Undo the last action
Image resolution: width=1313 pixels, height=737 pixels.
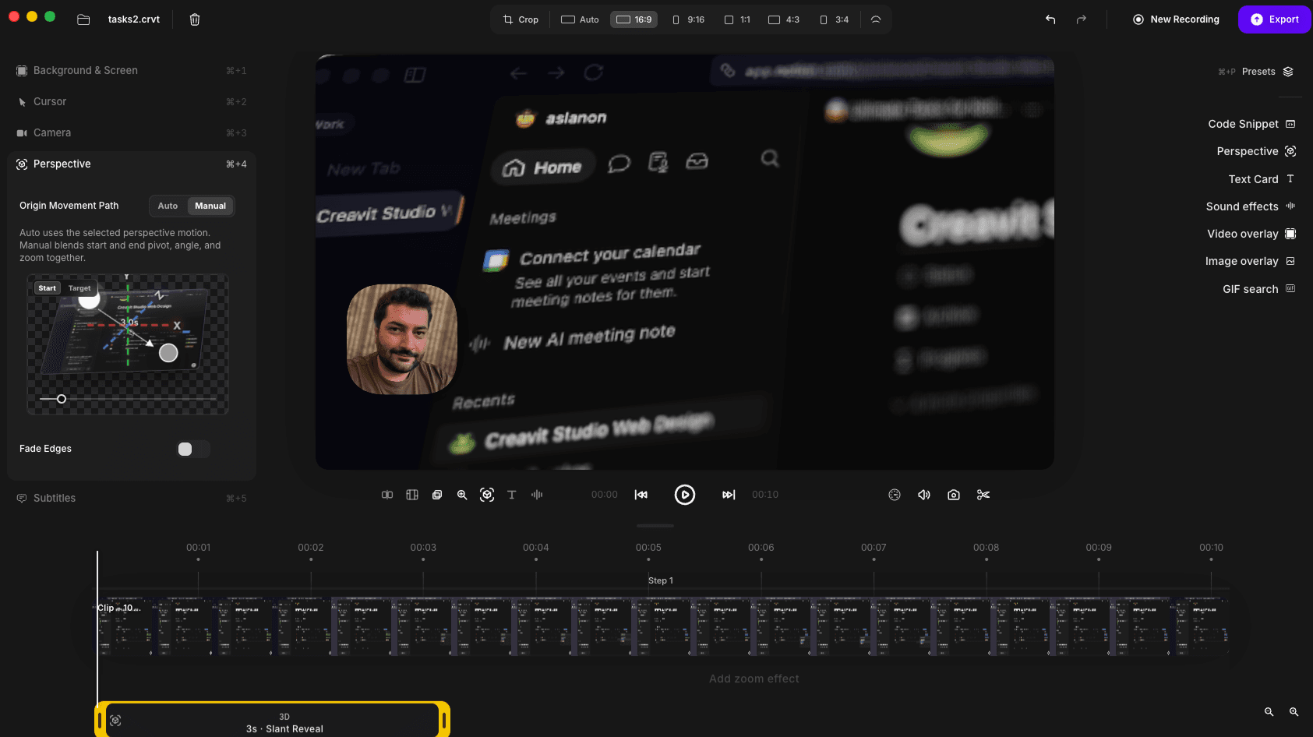coord(1050,19)
